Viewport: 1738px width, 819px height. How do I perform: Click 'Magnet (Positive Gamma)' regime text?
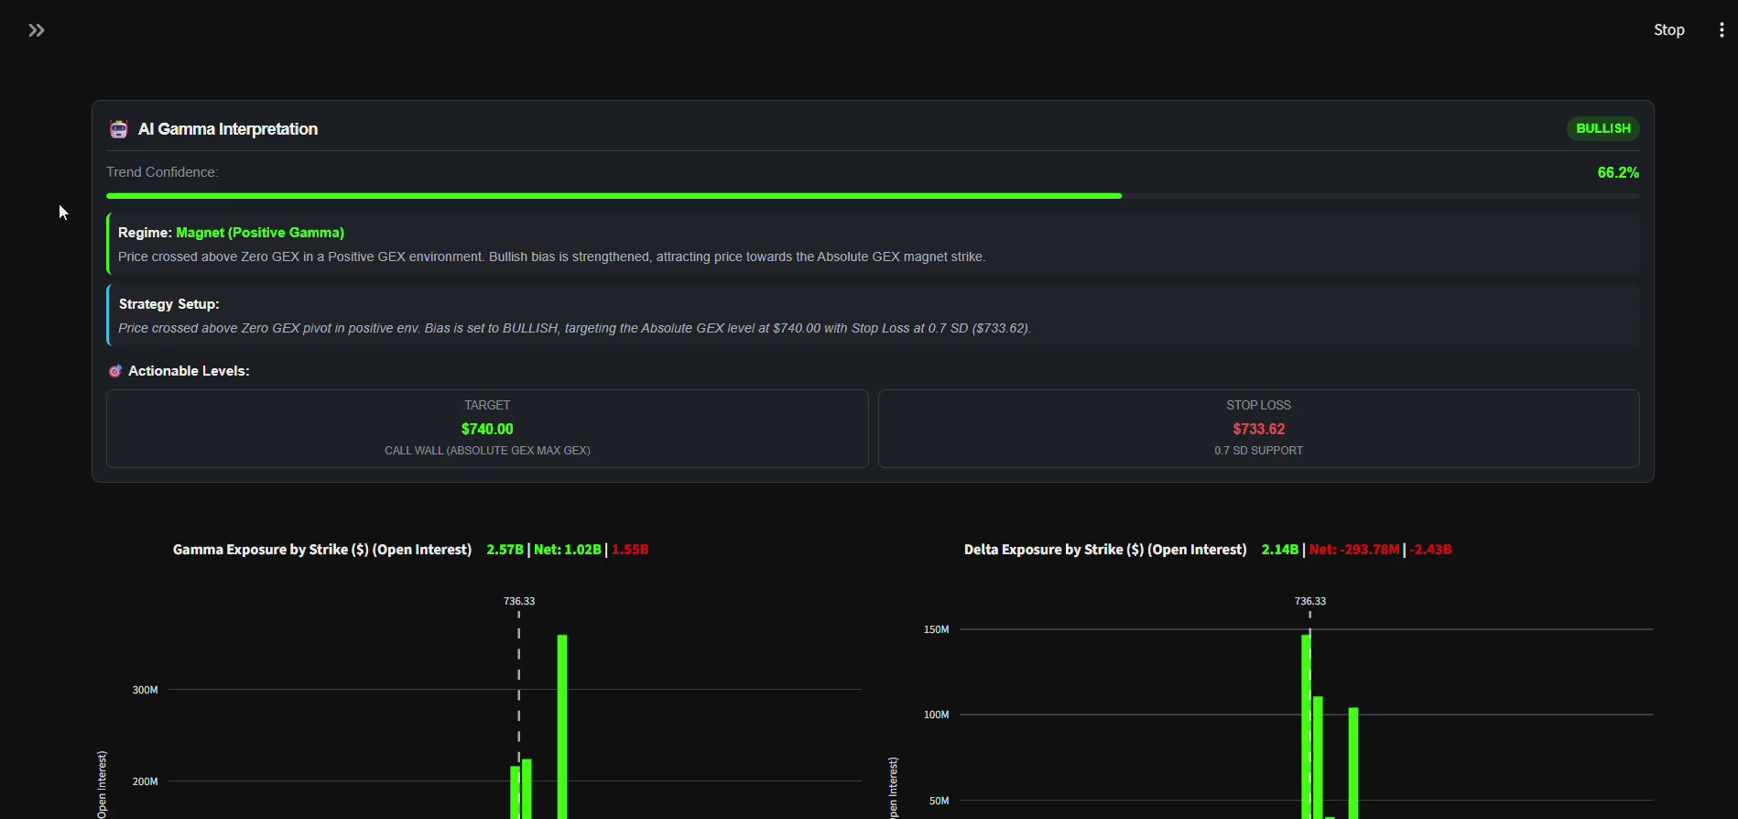point(260,233)
